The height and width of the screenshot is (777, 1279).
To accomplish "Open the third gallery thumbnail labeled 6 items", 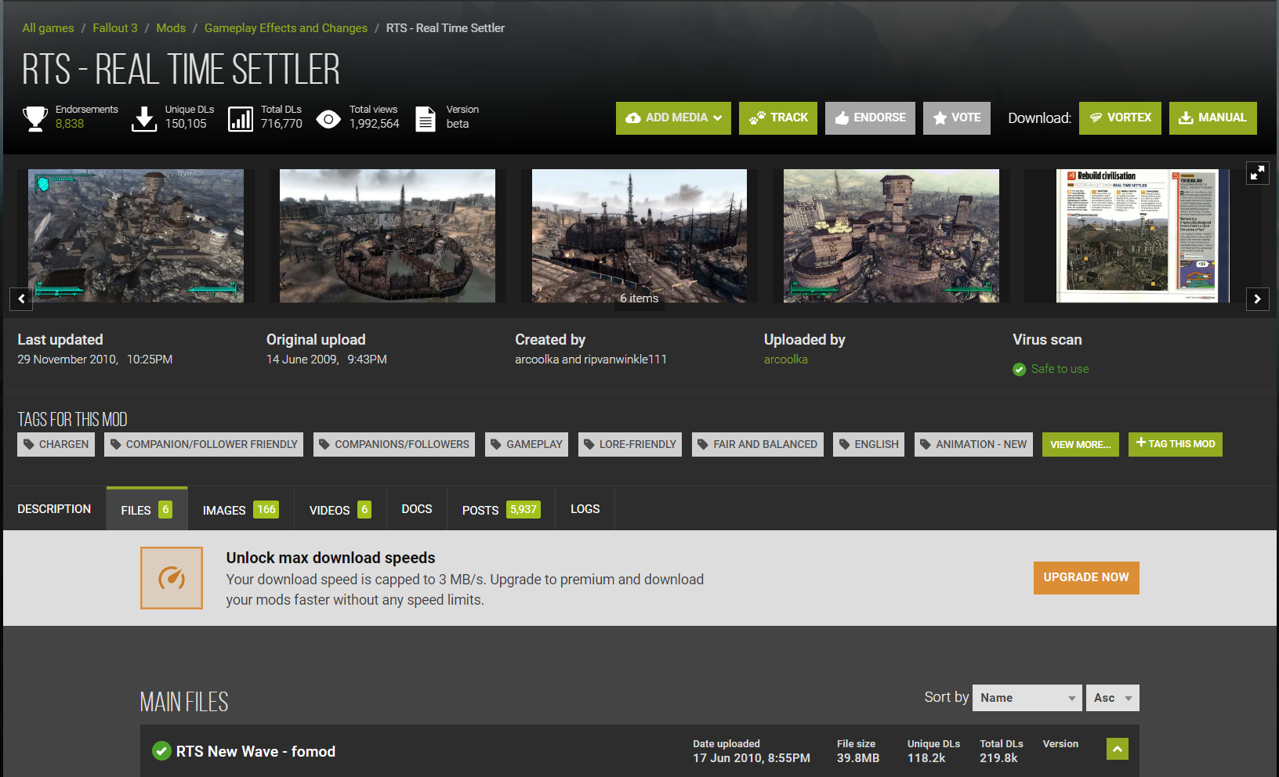I will 639,236.
